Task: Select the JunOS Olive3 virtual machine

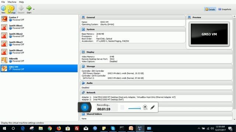Action: pyautogui.click(x=39, y=43)
